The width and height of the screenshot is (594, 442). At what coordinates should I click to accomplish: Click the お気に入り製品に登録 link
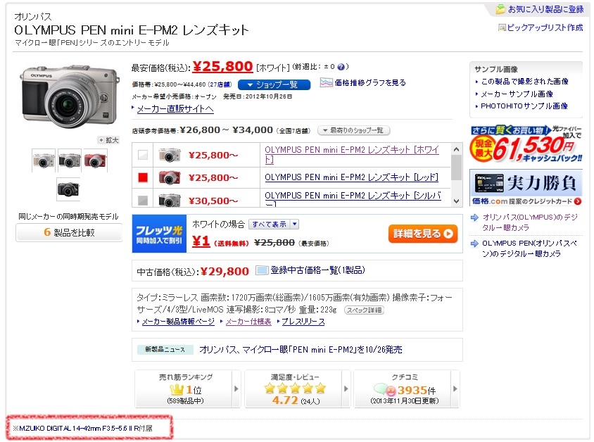(x=545, y=9)
